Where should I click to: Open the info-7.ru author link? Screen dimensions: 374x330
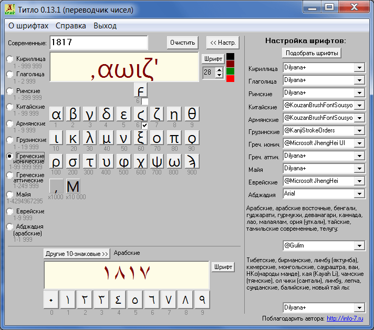tap(345, 318)
